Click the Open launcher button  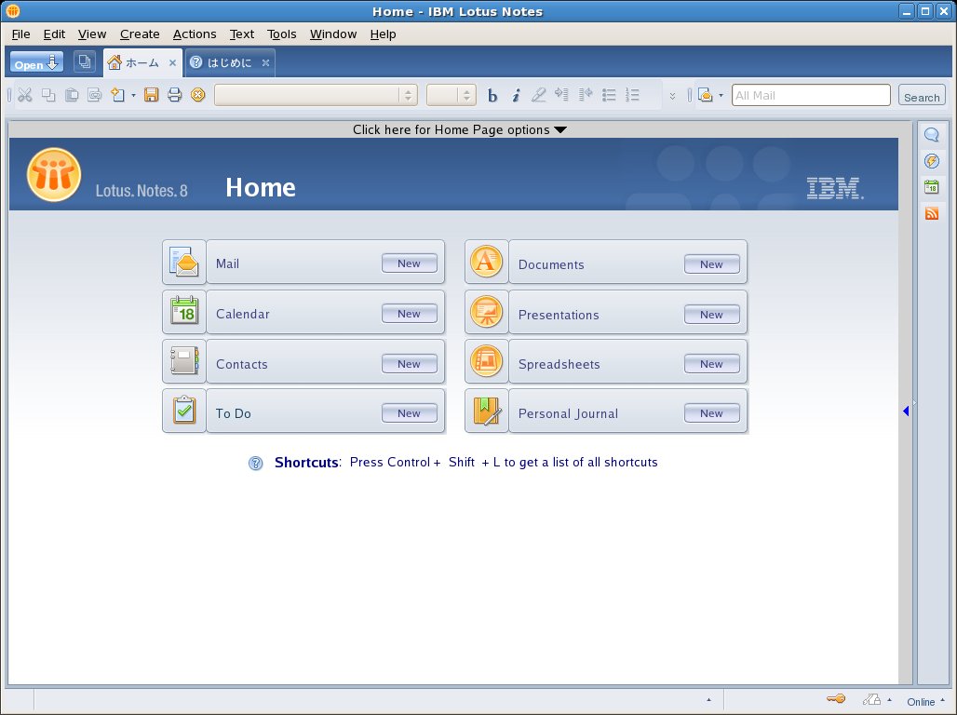coord(36,62)
